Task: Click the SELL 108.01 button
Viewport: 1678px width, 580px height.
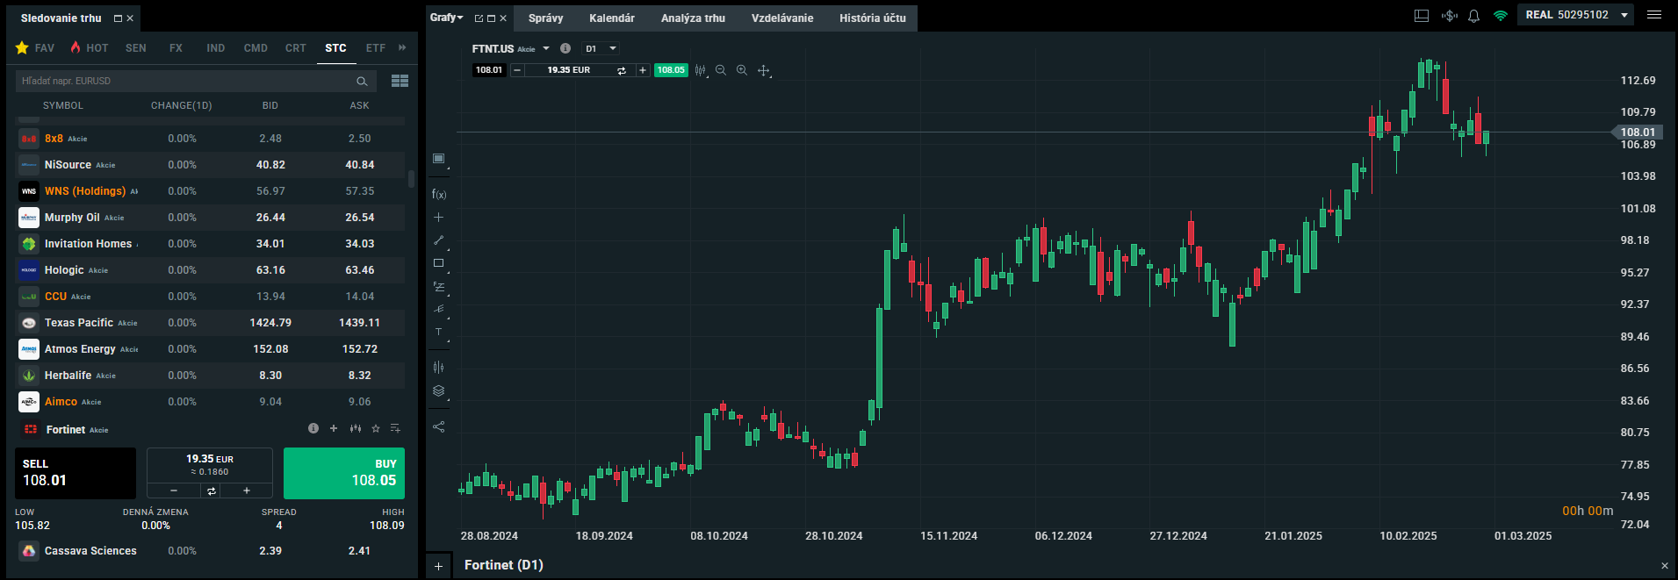Action: [x=76, y=473]
